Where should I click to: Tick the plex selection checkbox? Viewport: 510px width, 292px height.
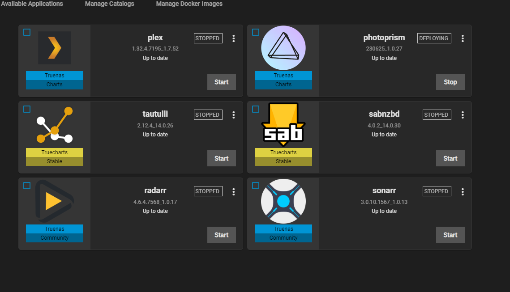[27, 32]
